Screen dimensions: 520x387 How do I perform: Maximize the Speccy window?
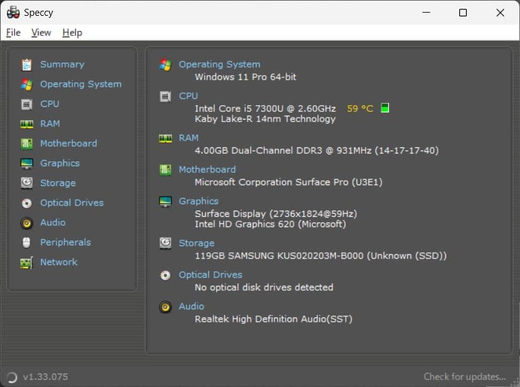click(463, 13)
